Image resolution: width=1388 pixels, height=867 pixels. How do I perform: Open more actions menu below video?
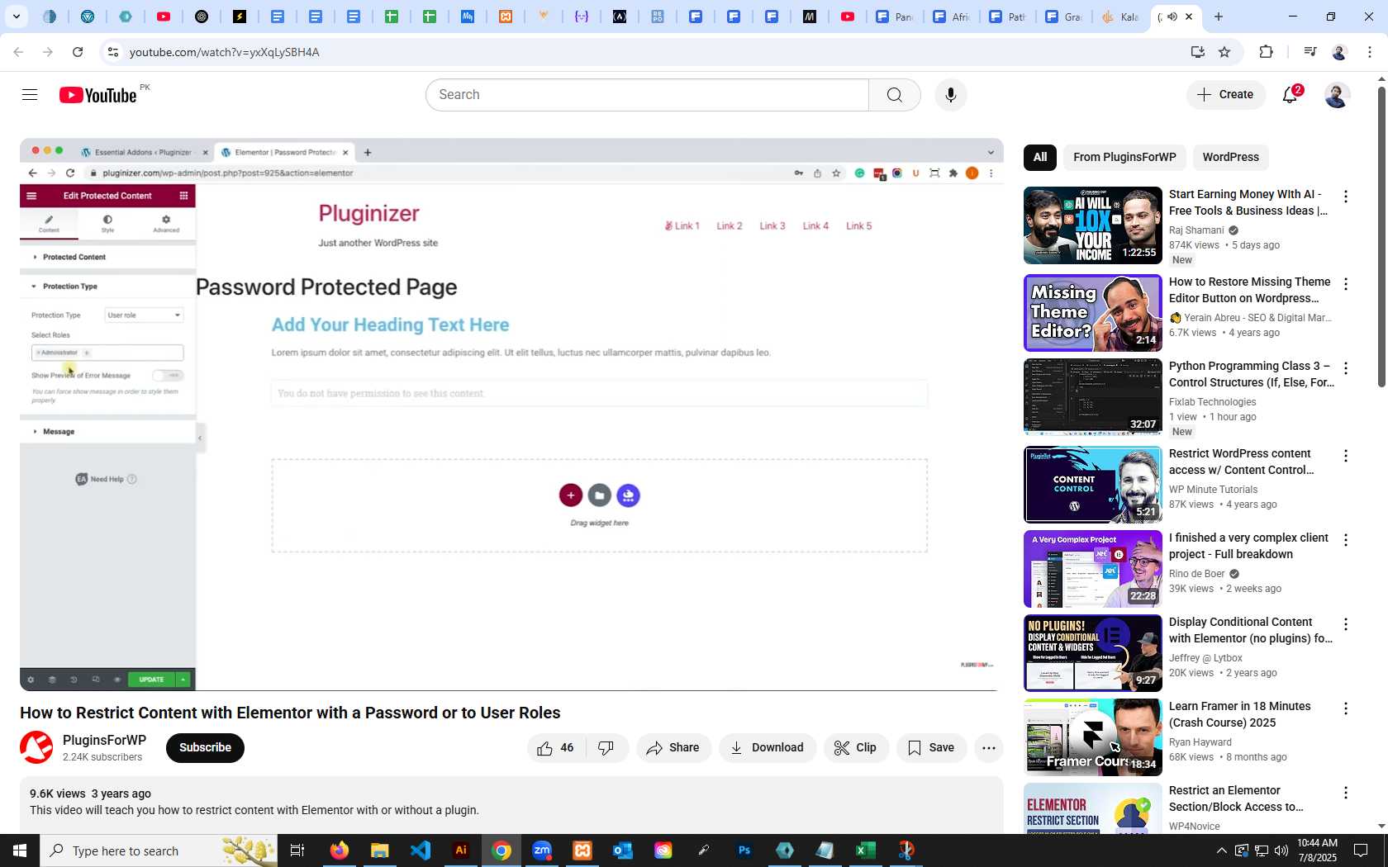[x=988, y=748]
